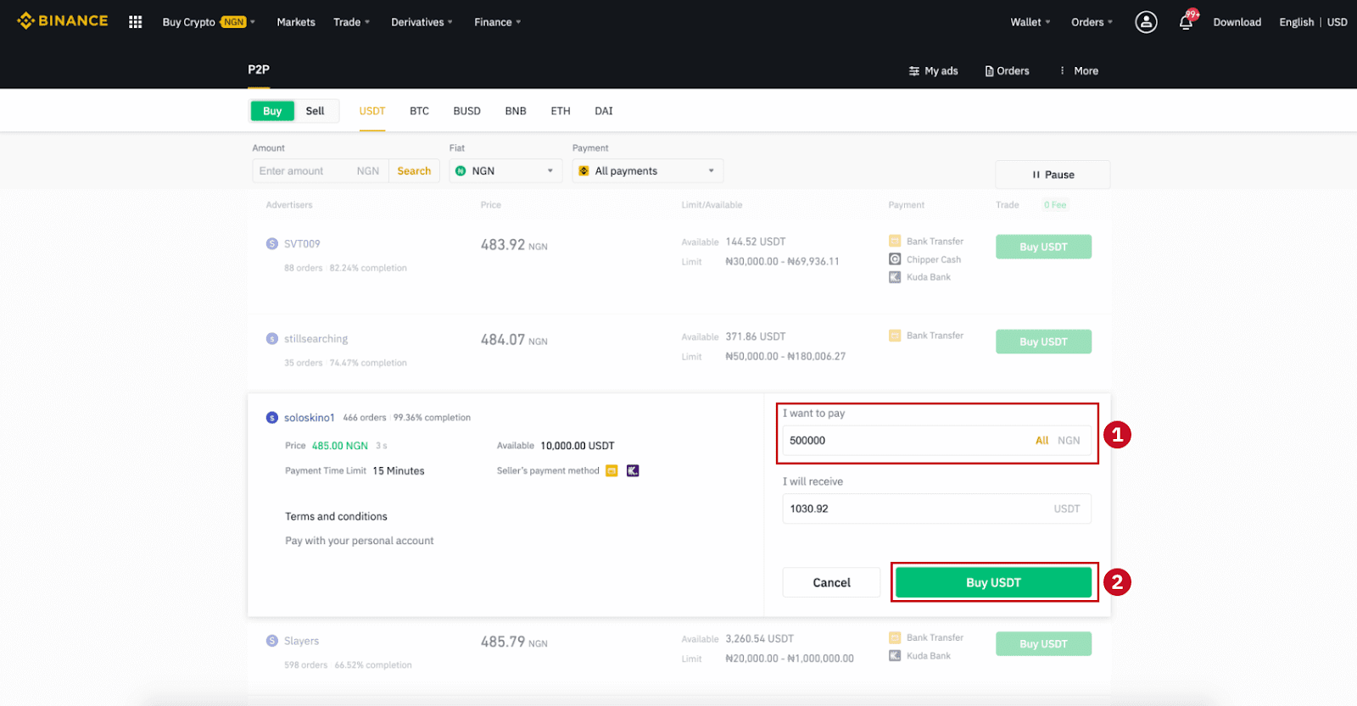
Task: Click the 0 Fee badge
Action: pyautogui.click(x=1055, y=205)
